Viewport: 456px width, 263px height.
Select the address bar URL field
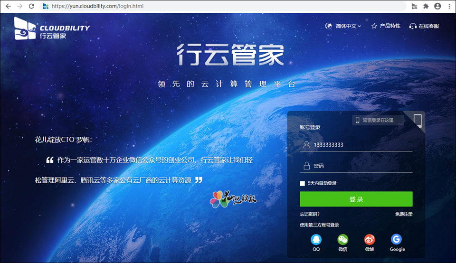(222, 6)
